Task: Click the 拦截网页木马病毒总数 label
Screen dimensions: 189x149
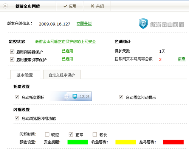Action: (x=133, y=59)
